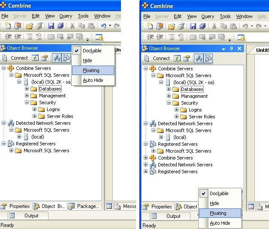Screen dimensions: 269x229
Task: Open the Object Browser title bar dropdown arrow
Action: (x=224, y=48)
